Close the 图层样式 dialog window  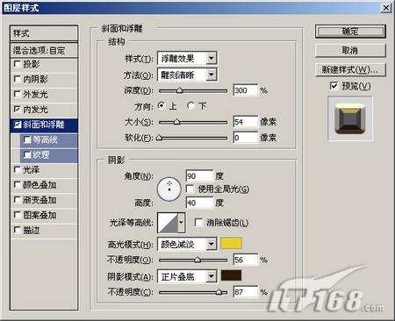(x=386, y=8)
